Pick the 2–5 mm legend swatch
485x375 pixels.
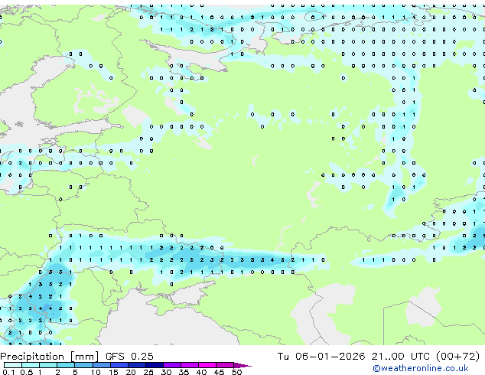point(66,365)
